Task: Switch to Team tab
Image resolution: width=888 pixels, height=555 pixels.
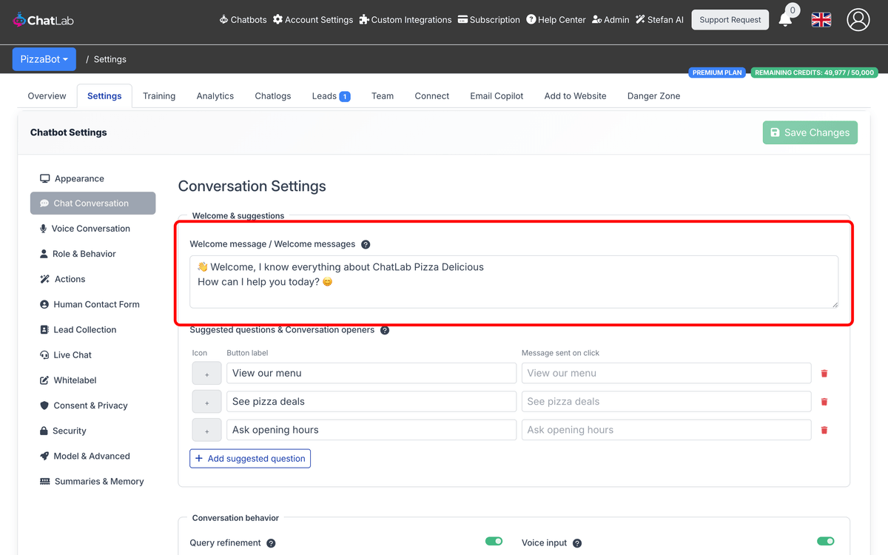Action: [383, 96]
